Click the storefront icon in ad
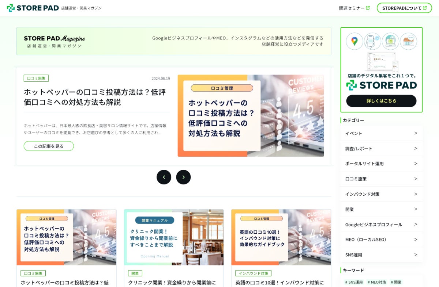 tap(408, 41)
